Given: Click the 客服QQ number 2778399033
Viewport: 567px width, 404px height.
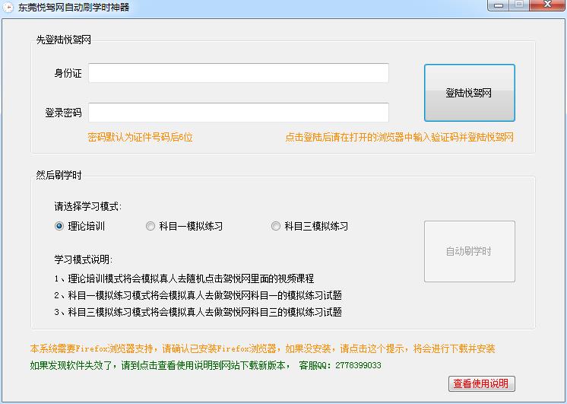Looking at the screenshot, I should click(x=357, y=365).
